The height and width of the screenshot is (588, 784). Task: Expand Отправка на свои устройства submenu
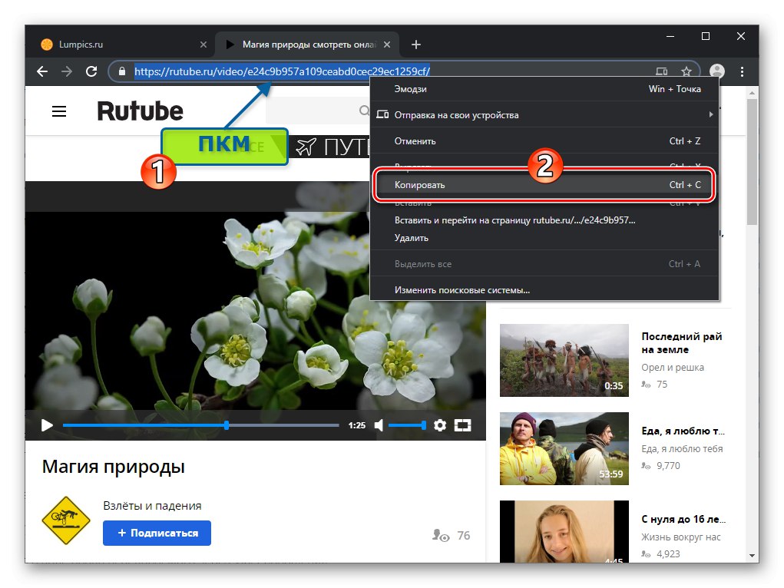click(544, 115)
